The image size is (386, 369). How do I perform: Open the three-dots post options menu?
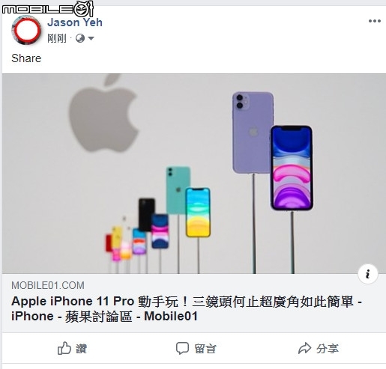click(375, 21)
